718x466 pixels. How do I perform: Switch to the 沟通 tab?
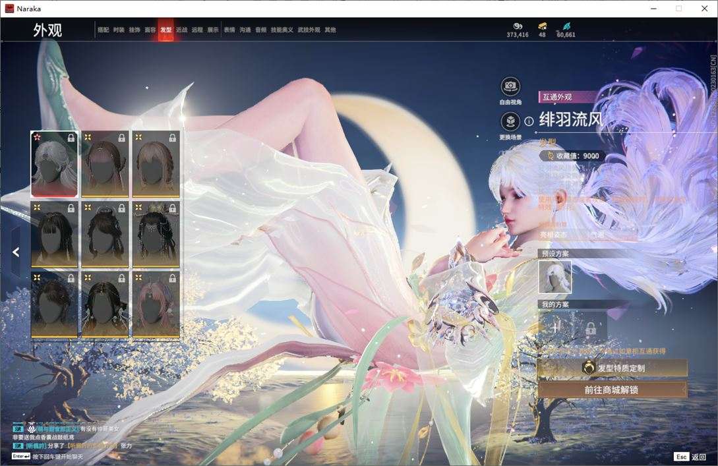[x=245, y=30]
